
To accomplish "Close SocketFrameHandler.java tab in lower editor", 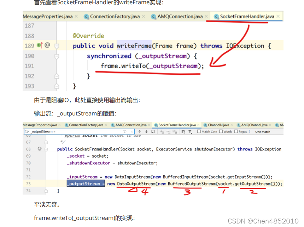I will pos(198,125).
